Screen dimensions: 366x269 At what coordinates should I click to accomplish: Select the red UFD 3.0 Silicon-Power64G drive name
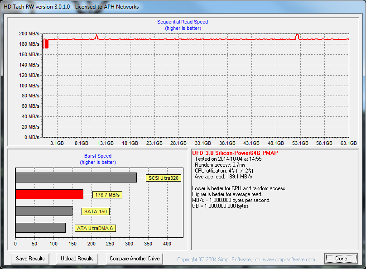click(x=235, y=153)
